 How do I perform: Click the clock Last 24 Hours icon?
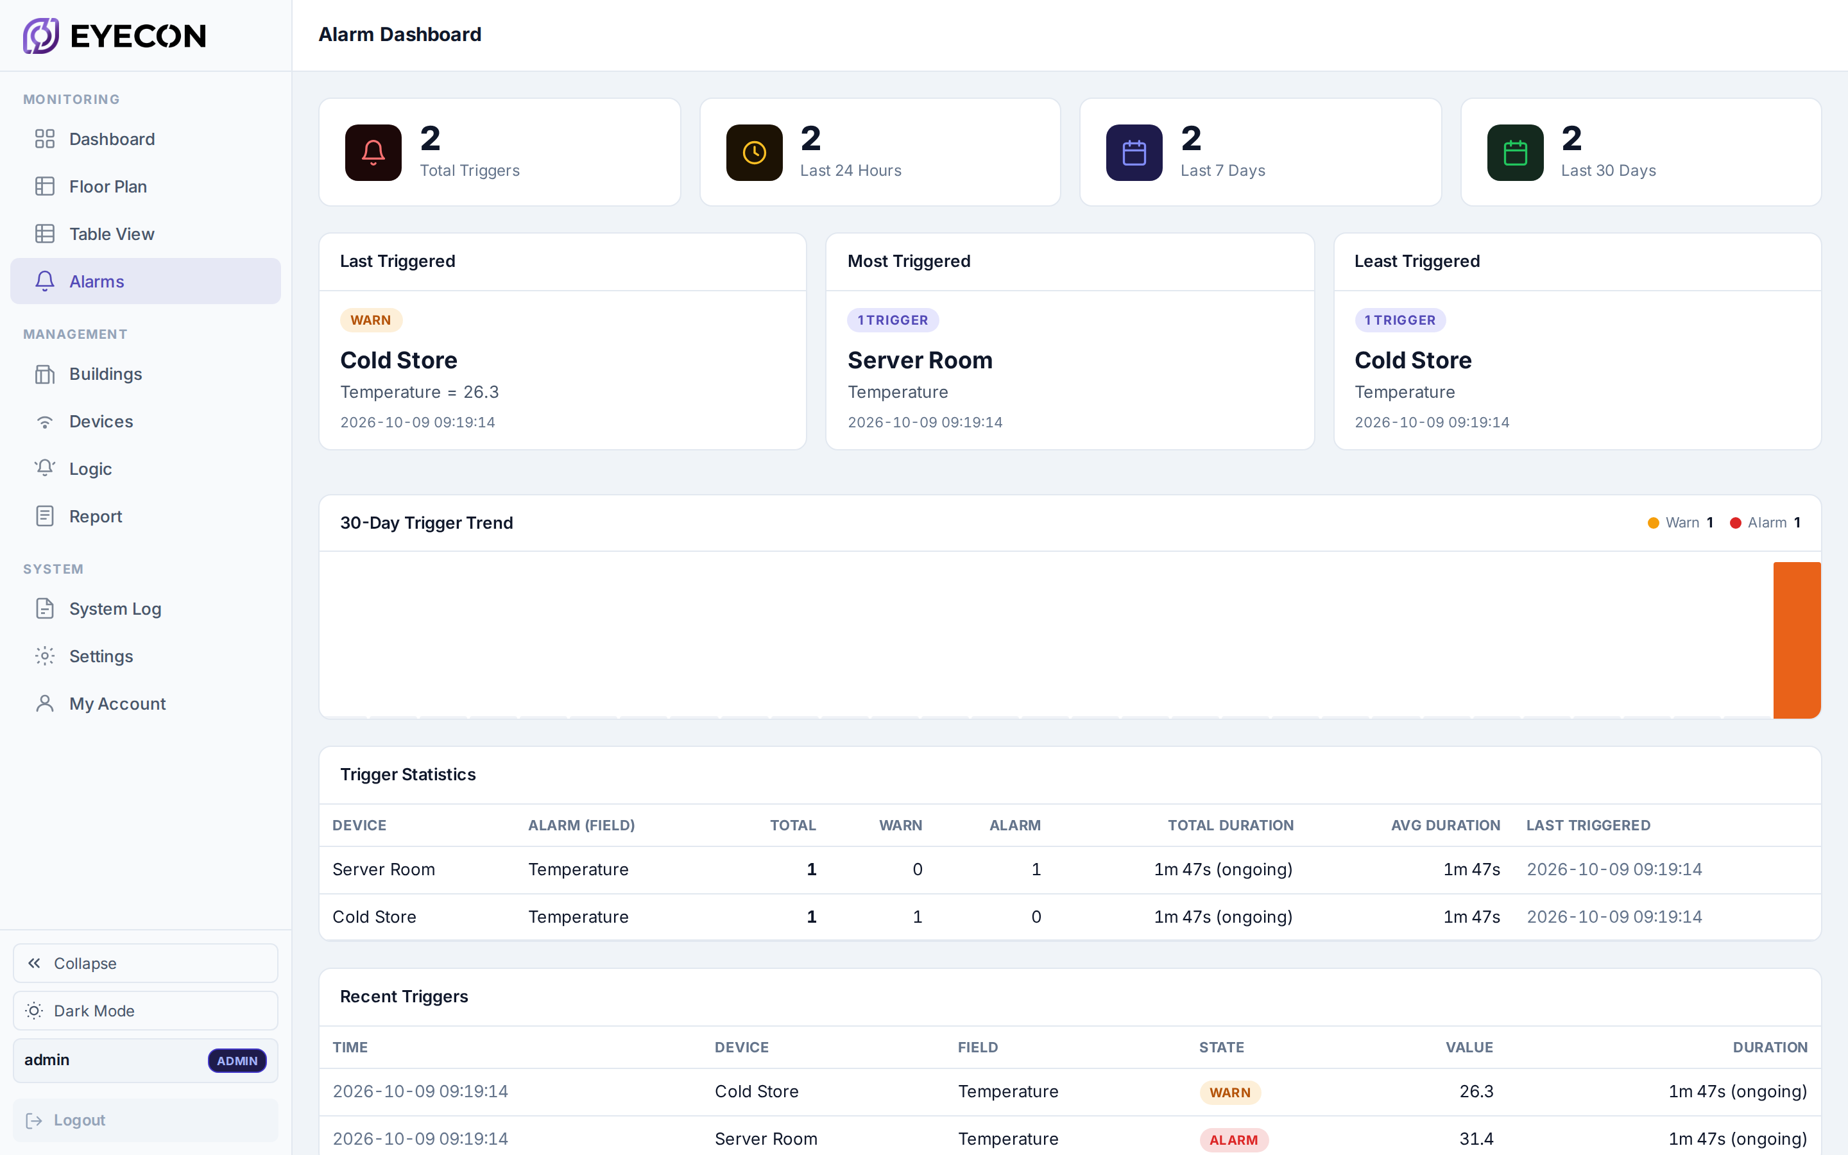pos(754,153)
